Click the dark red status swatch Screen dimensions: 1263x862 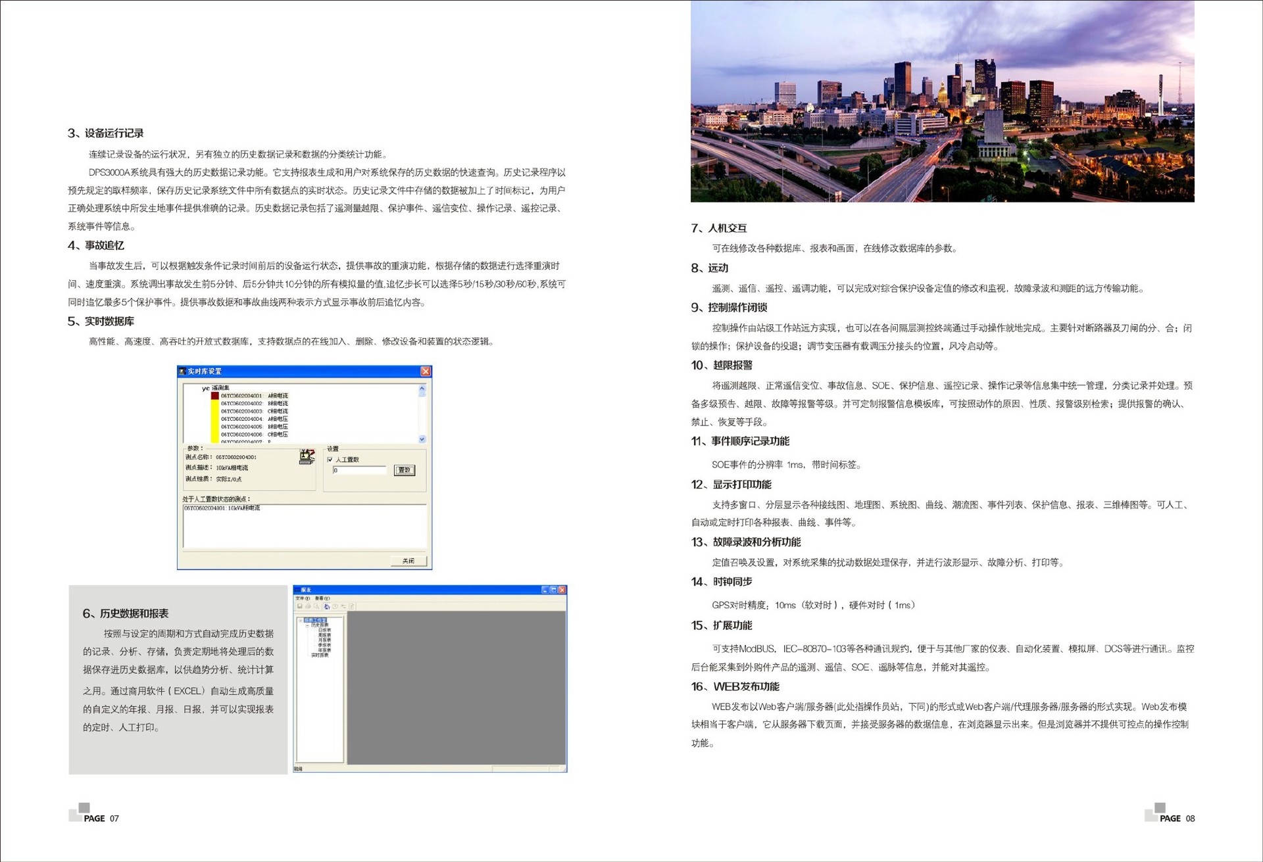(215, 396)
